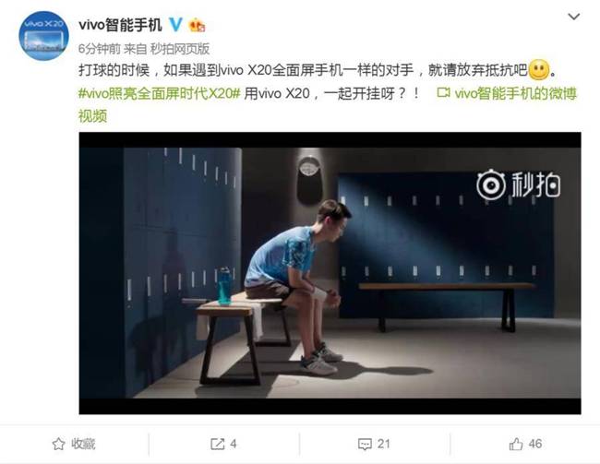Image resolution: width=600 pixels, height=464 pixels.
Task: Click the star favorite icon
Action: [58, 444]
